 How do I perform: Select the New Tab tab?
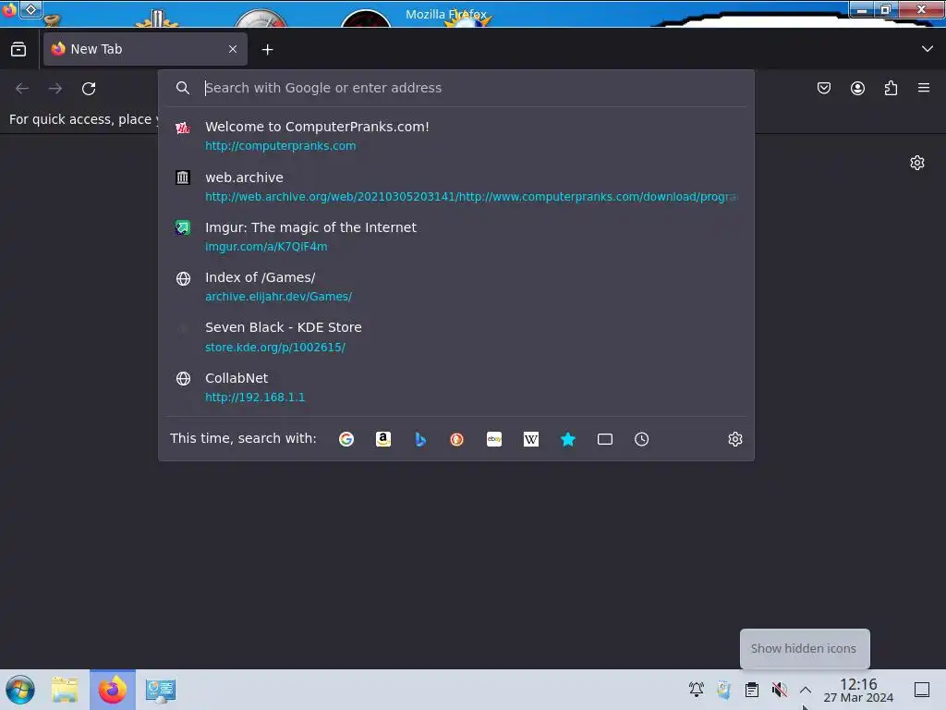click(x=145, y=50)
